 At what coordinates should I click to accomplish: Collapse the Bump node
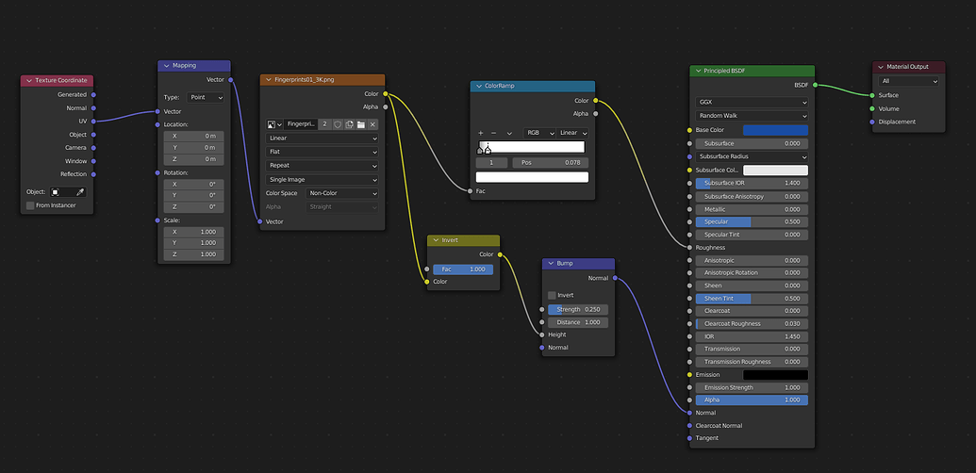point(551,264)
